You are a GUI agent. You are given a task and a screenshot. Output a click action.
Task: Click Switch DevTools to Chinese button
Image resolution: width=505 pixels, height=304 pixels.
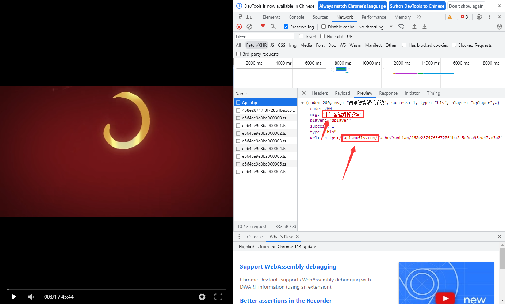click(417, 6)
